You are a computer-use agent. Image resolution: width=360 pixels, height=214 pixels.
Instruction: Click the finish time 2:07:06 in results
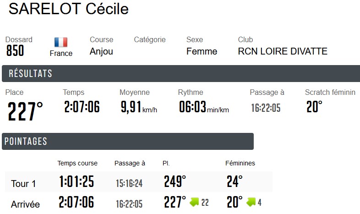[x=82, y=107]
